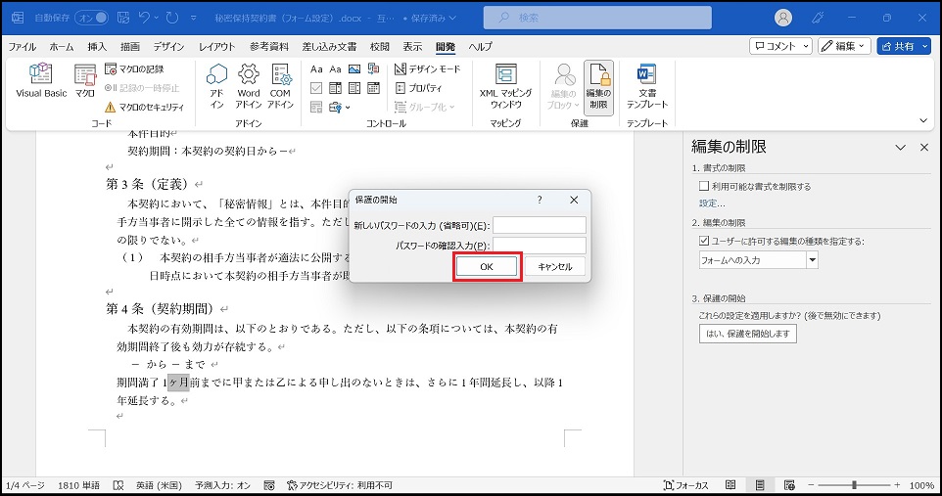Insert repeating section content control

(316, 107)
